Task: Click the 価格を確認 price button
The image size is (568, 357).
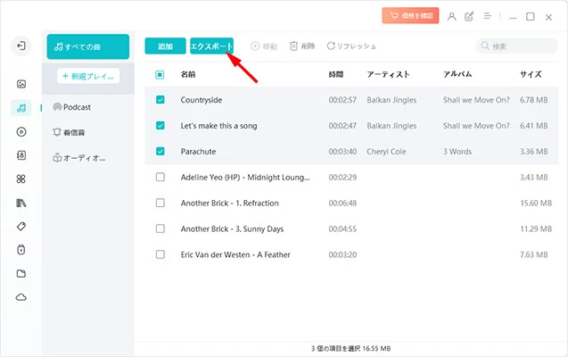Action: 409,16
